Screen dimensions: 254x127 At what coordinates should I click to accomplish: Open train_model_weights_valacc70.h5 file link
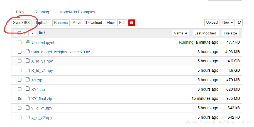(61, 52)
